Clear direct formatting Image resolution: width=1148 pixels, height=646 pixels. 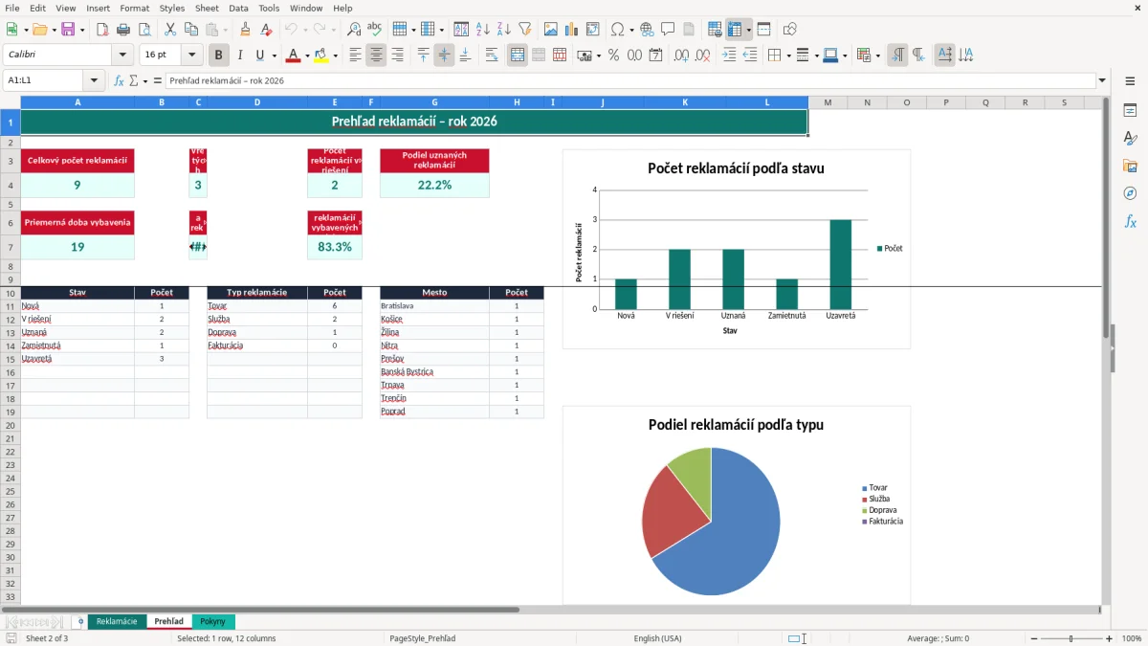point(266,30)
